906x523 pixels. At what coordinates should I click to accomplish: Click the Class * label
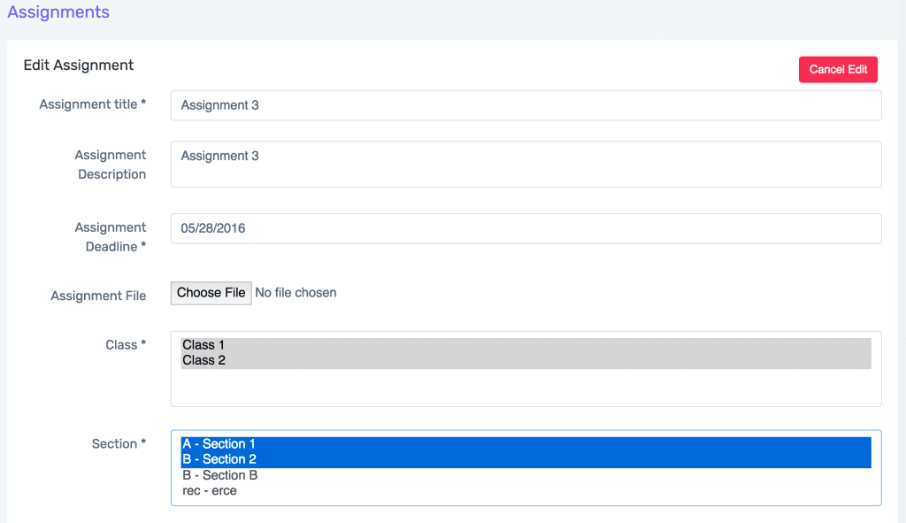click(x=126, y=345)
